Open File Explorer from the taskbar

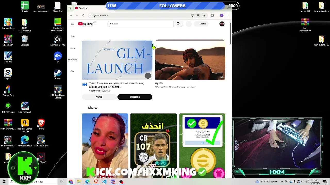point(79,182)
